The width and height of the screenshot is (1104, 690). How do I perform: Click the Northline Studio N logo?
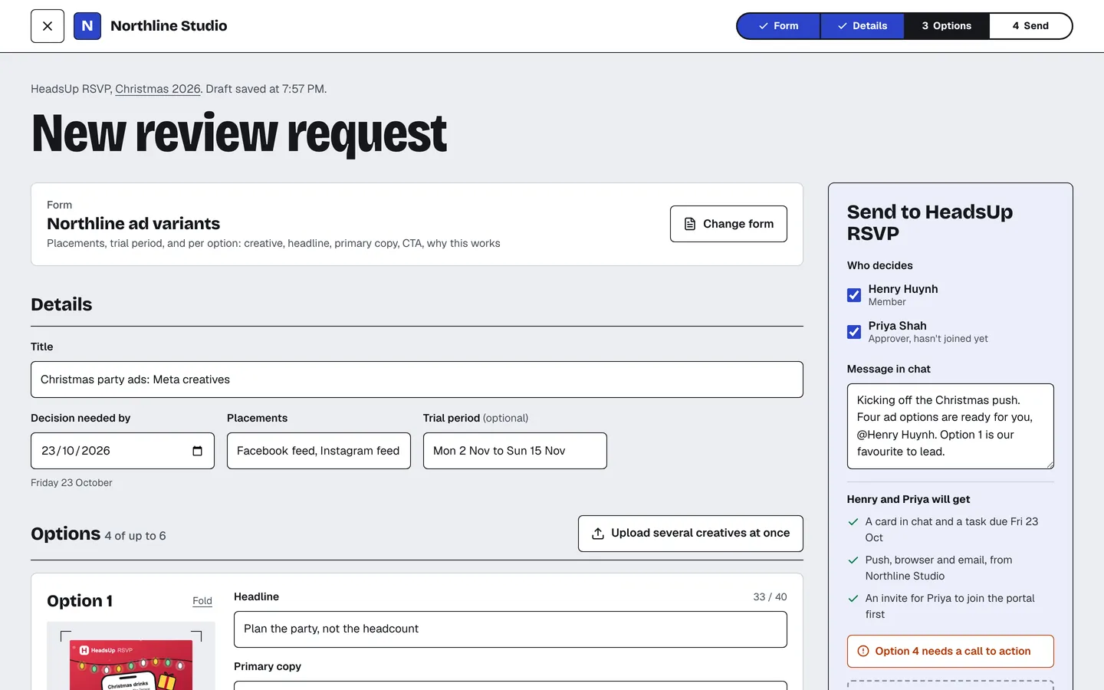(87, 26)
